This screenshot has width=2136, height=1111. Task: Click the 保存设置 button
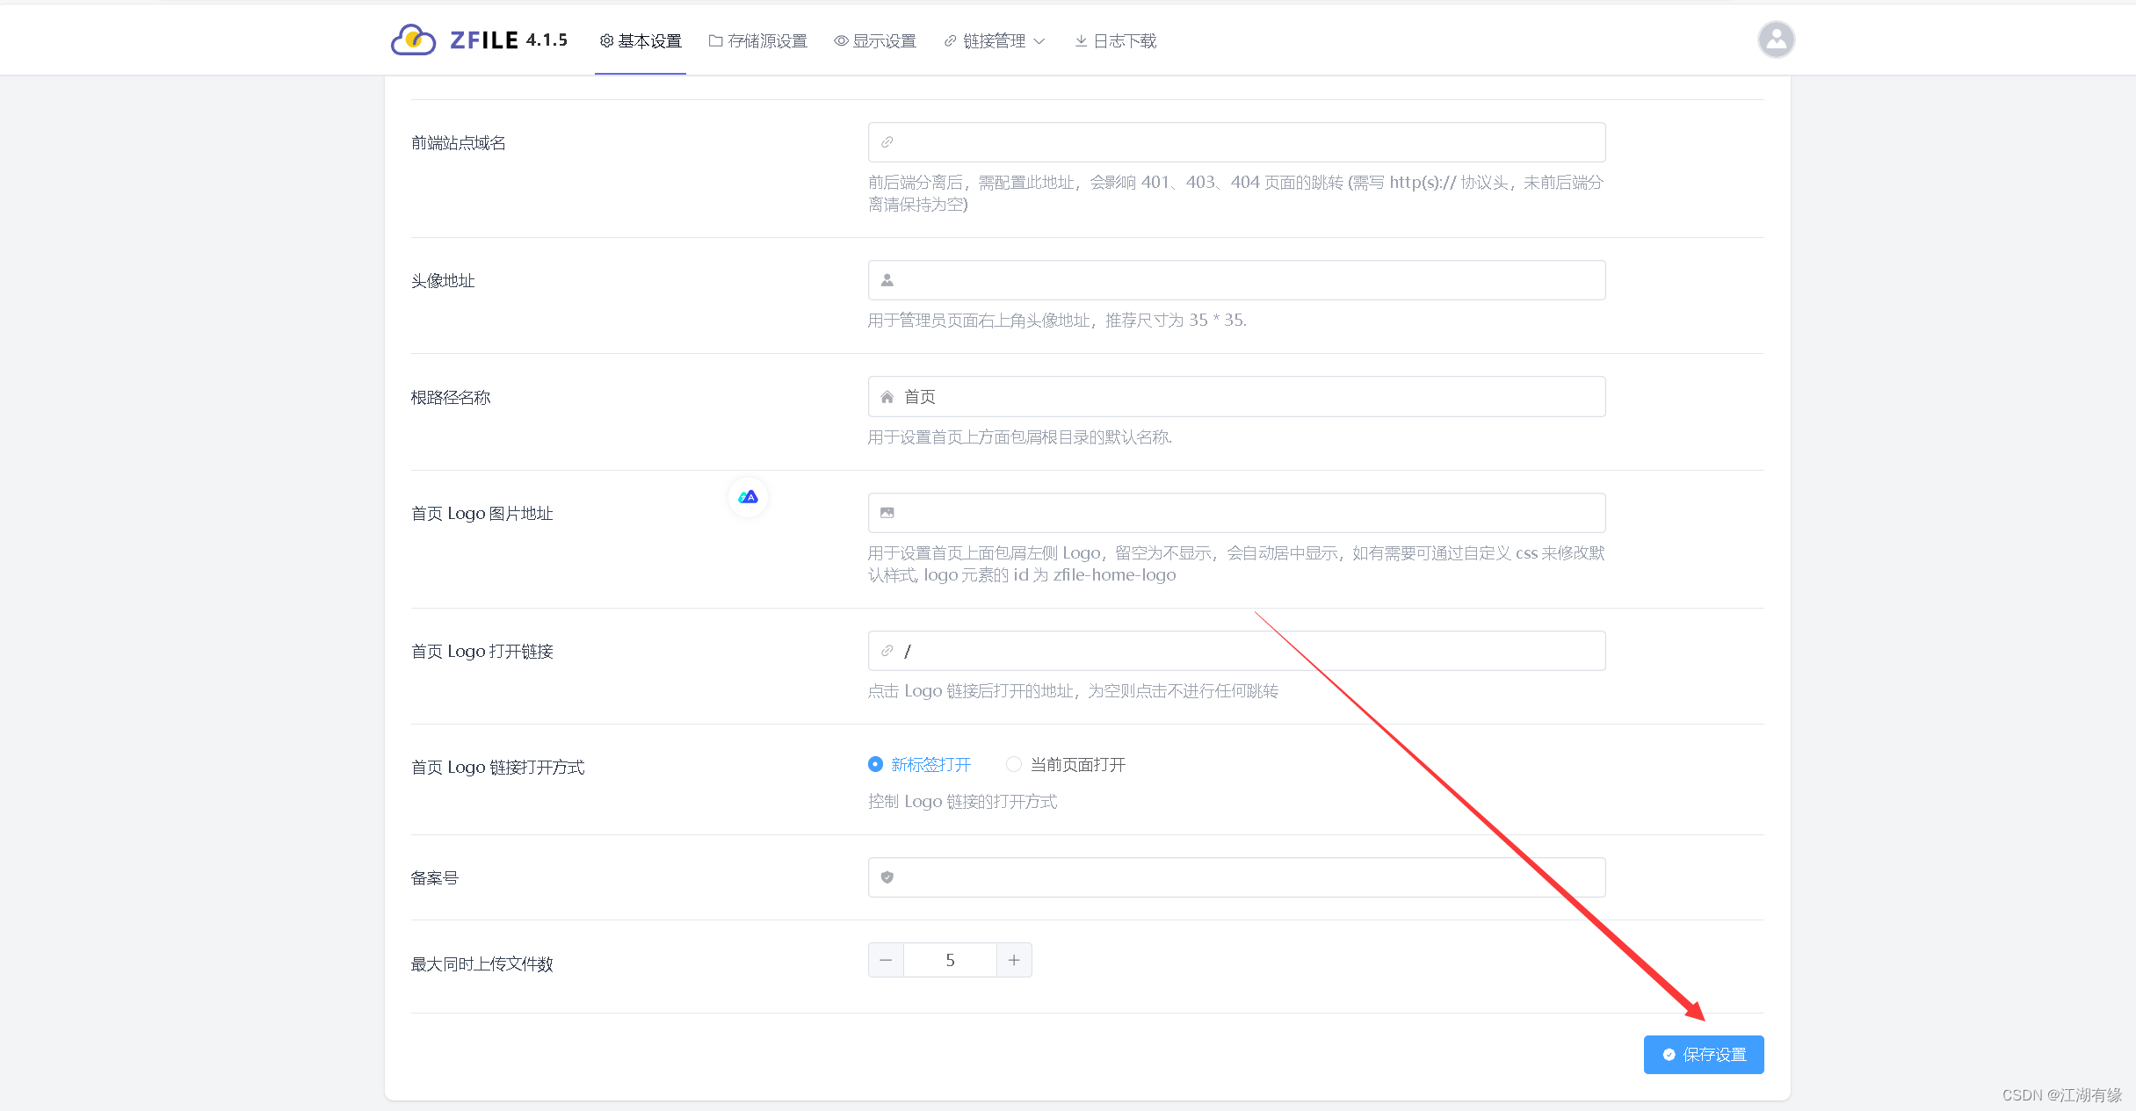(1704, 1055)
